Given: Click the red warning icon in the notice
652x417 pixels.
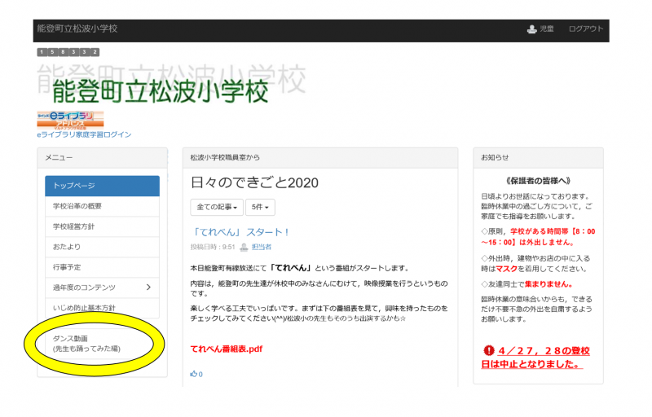Looking at the screenshot, I should coord(489,351).
